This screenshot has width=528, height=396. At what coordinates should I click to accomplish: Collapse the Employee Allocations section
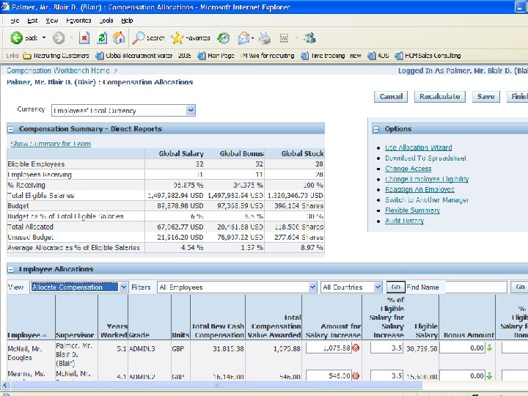coord(11,269)
